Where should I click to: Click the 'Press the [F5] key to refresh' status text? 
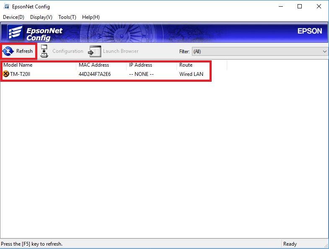pyautogui.click(x=32, y=244)
